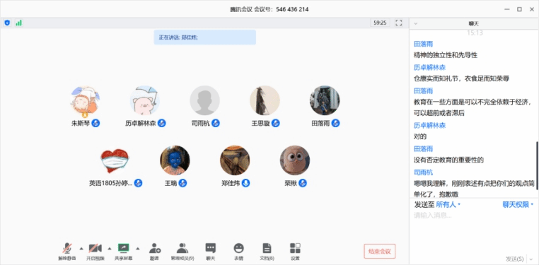Click the Invite icon in bottom toolbar

click(155, 252)
